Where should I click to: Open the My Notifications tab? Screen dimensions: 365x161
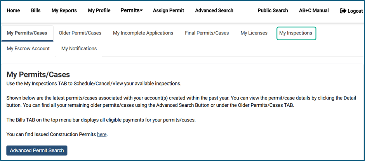(x=79, y=48)
